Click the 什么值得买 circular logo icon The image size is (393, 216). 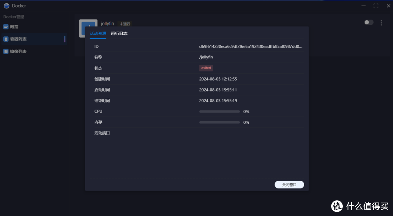pos(337,206)
